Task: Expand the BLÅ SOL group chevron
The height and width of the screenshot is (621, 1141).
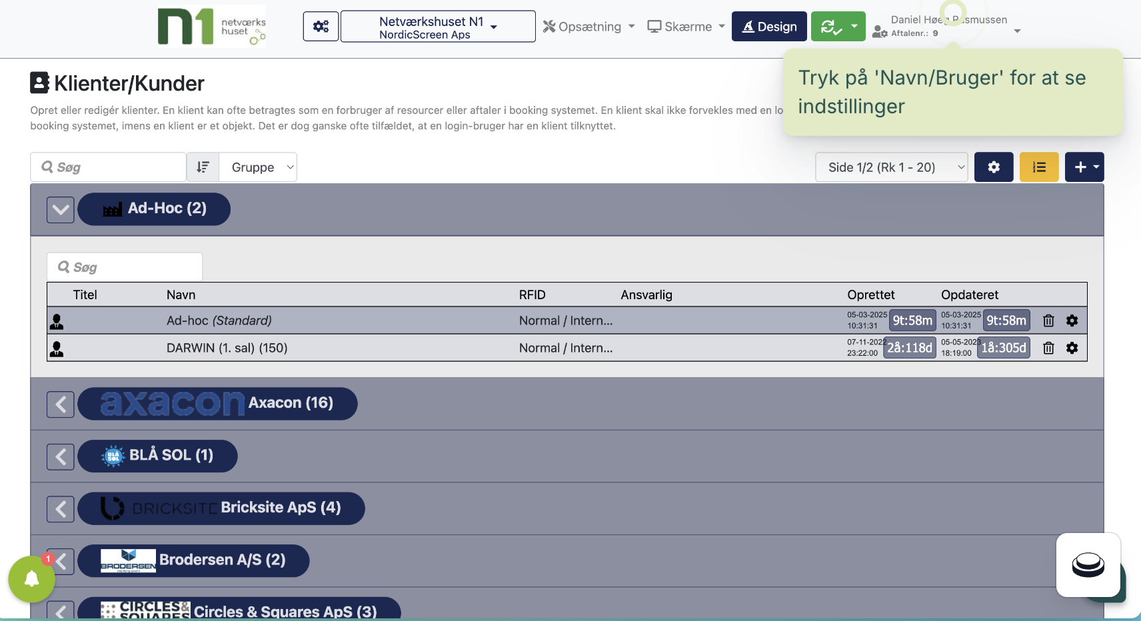Action: coord(61,456)
